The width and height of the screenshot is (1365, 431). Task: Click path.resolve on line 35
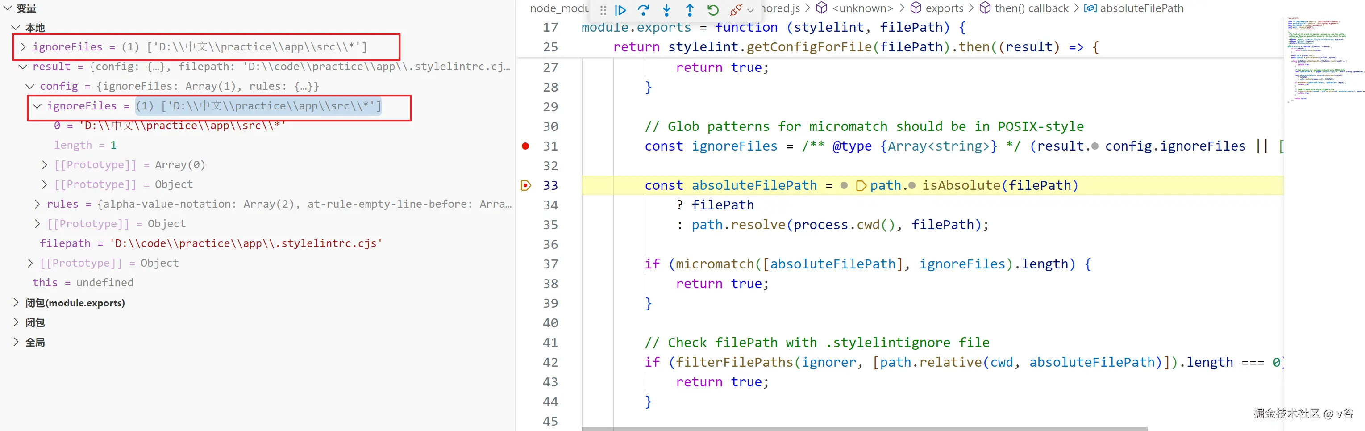(x=739, y=225)
